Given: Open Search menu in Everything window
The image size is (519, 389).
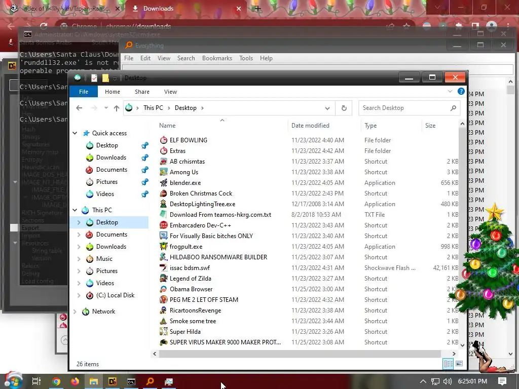Looking at the screenshot, I should click(186, 58).
